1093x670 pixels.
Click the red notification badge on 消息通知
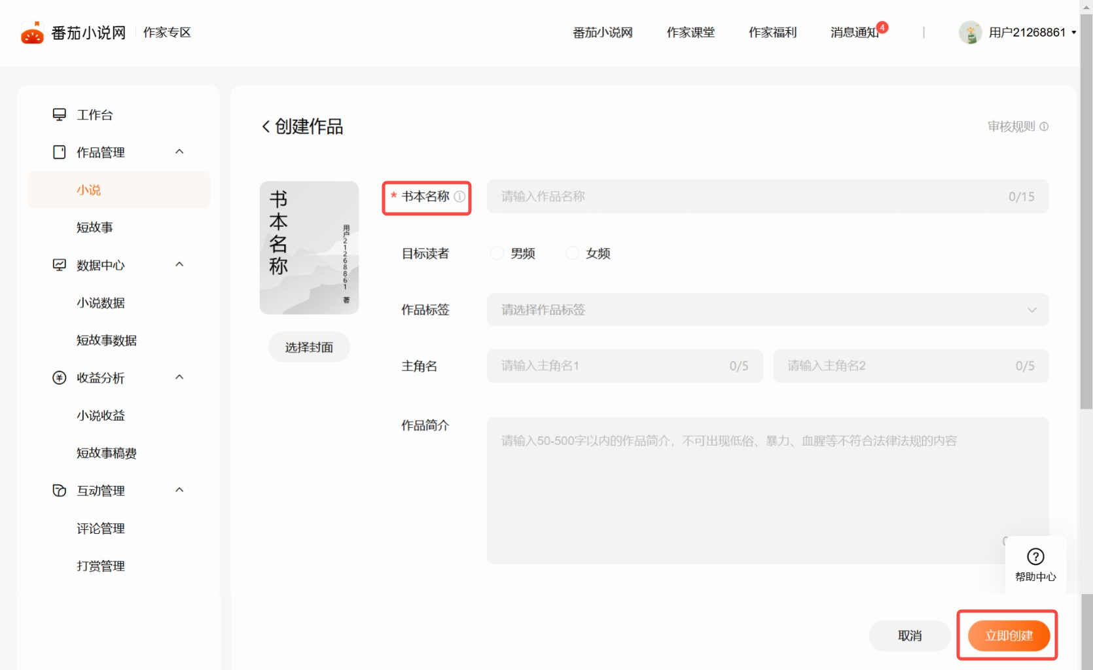882,27
